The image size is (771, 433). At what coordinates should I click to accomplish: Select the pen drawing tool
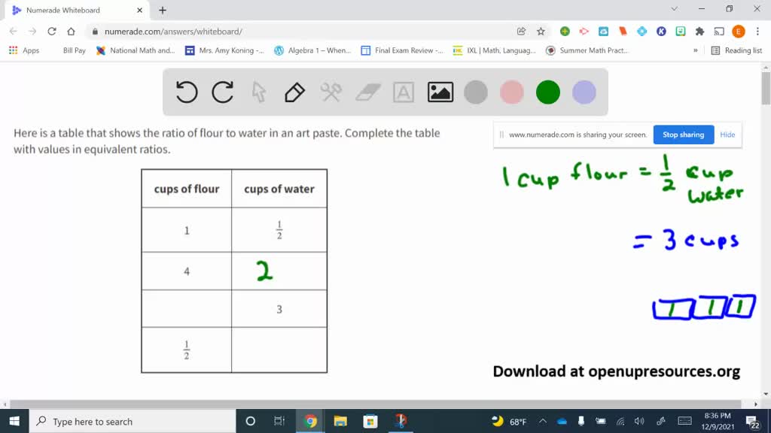click(x=294, y=92)
